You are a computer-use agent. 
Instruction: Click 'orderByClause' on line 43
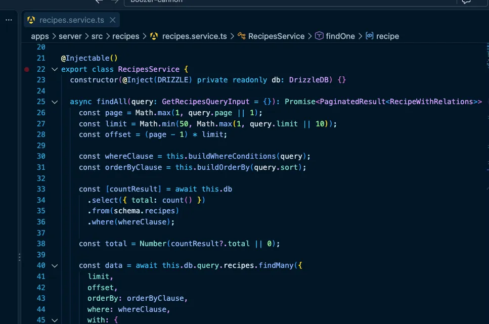(155, 298)
